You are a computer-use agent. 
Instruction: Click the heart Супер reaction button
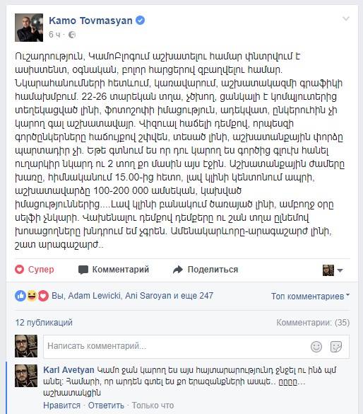(35, 270)
